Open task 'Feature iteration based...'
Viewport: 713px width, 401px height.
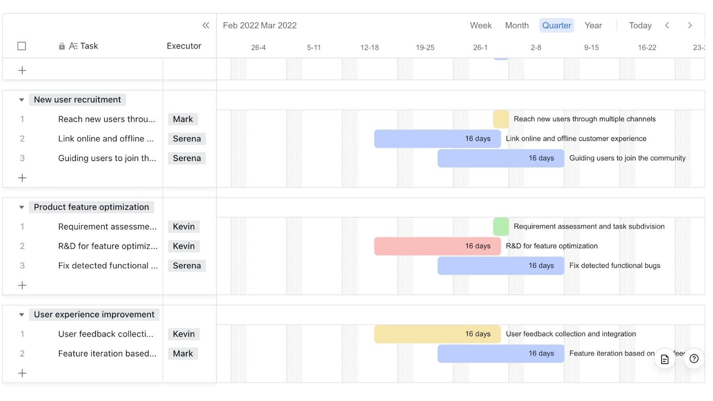point(107,353)
